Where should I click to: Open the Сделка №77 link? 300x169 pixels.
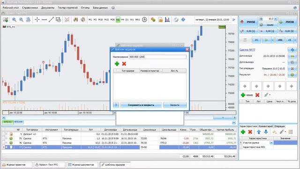247,50
